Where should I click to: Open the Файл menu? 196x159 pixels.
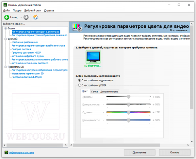click(7, 10)
